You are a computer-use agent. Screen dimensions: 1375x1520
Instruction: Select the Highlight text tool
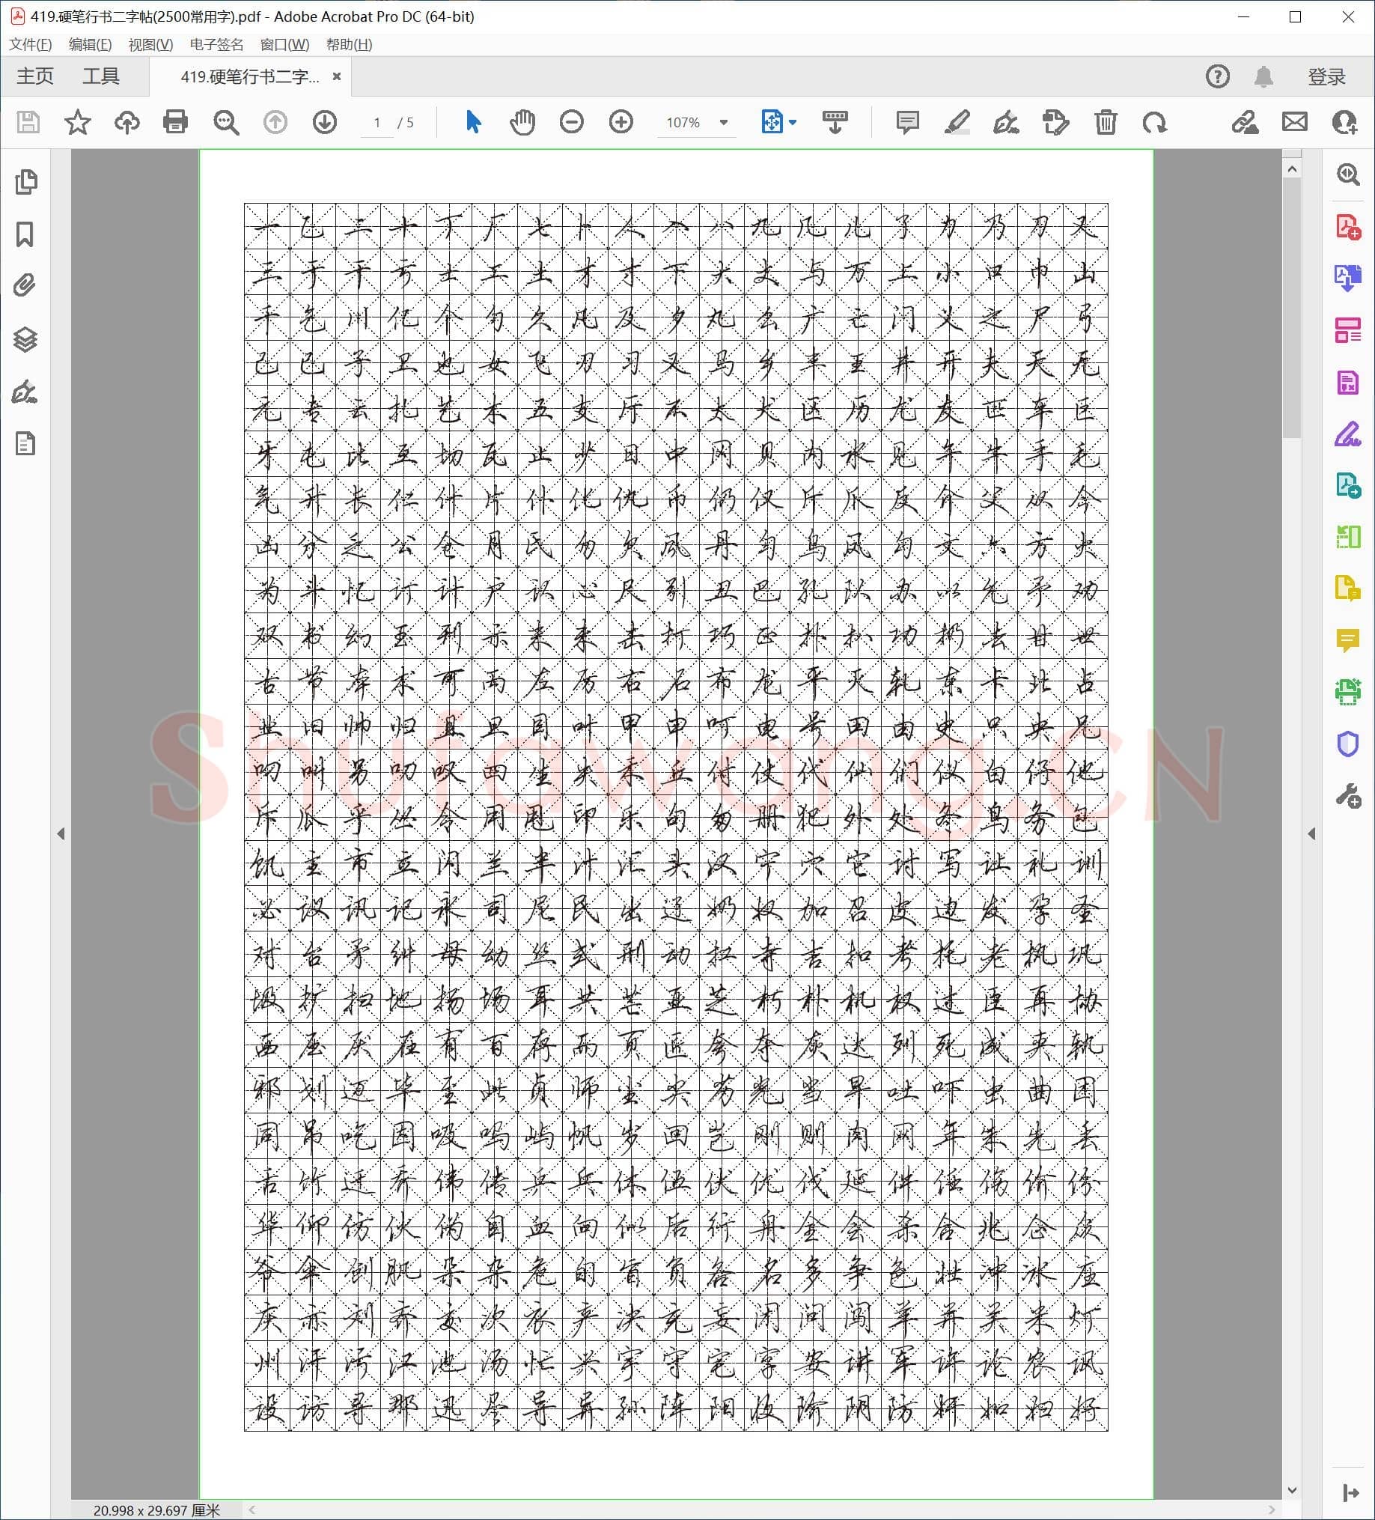click(x=957, y=122)
